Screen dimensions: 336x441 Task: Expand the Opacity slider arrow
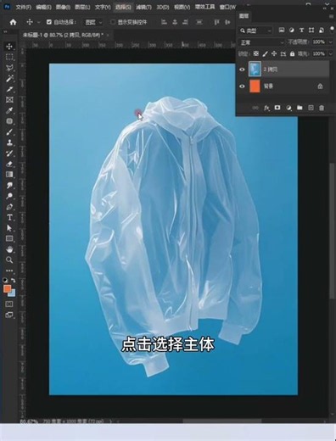tap(330, 42)
